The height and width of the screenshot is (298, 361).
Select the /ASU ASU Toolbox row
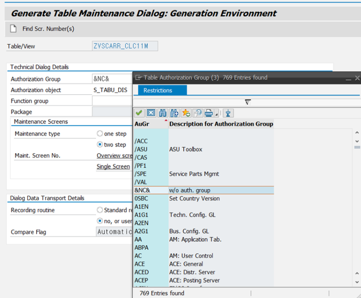pyautogui.click(x=204, y=149)
